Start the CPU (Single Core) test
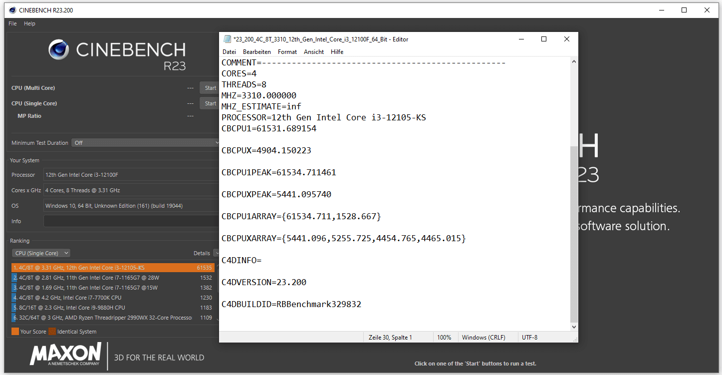This screenshot has width=722, height=375. tap(210, 103)
